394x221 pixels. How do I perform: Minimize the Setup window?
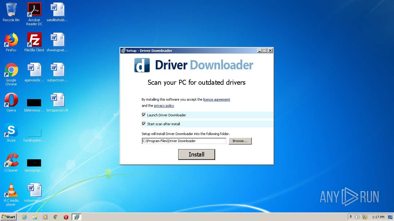click(259, 51)
